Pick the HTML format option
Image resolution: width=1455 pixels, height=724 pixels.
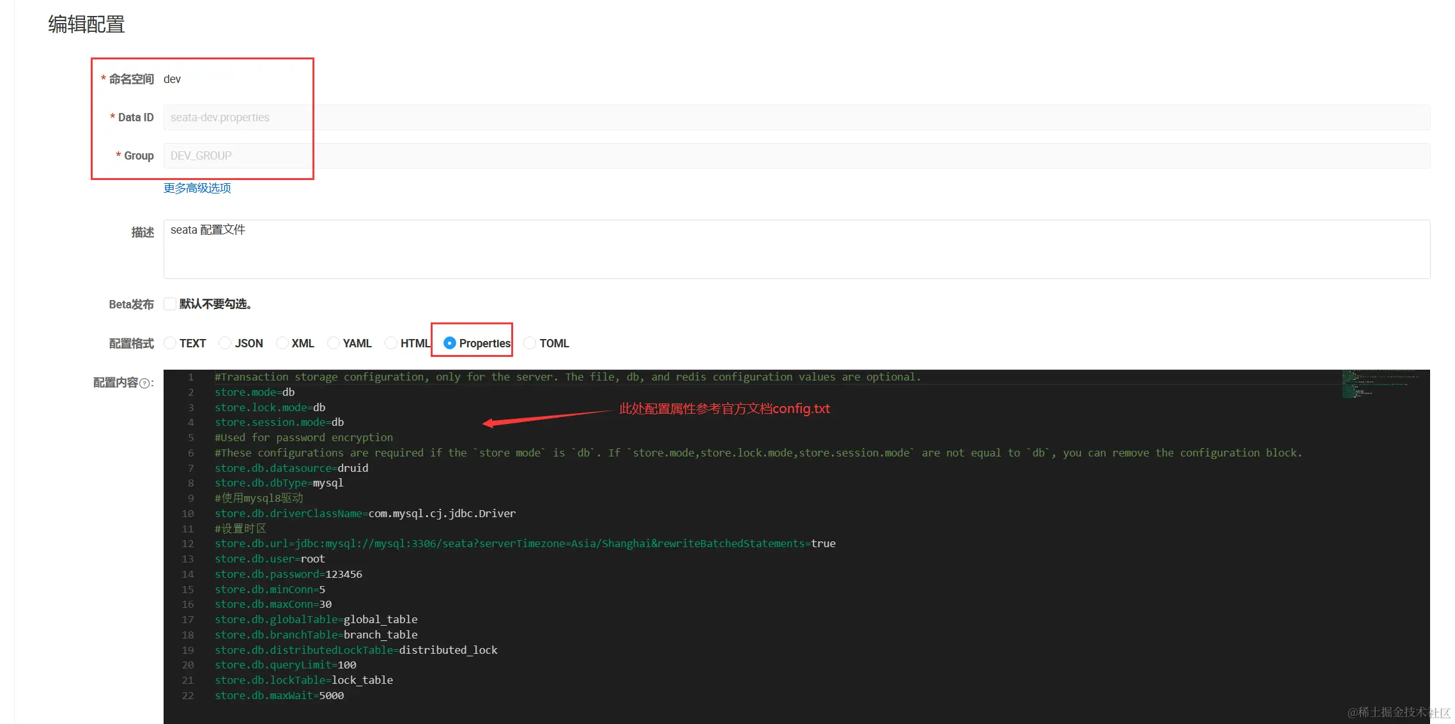click(391, 343)
